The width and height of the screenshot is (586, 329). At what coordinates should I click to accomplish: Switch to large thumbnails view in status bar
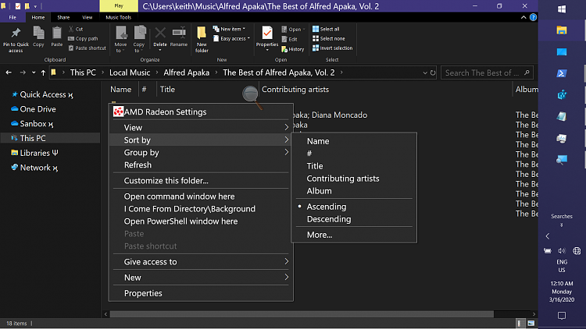pyautogui.click(x=531, y=324)
